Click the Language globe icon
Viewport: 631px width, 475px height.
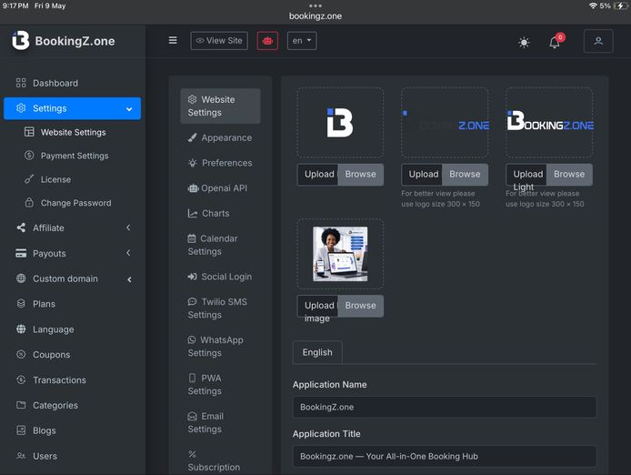(x=21, y=329)
